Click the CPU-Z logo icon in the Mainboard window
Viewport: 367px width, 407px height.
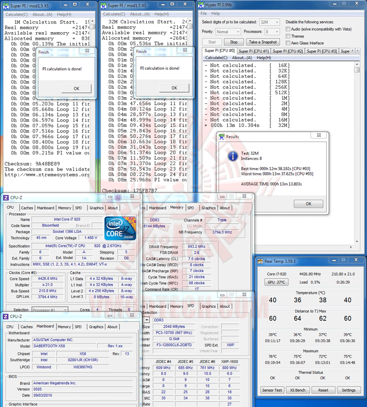click(6, 316)
